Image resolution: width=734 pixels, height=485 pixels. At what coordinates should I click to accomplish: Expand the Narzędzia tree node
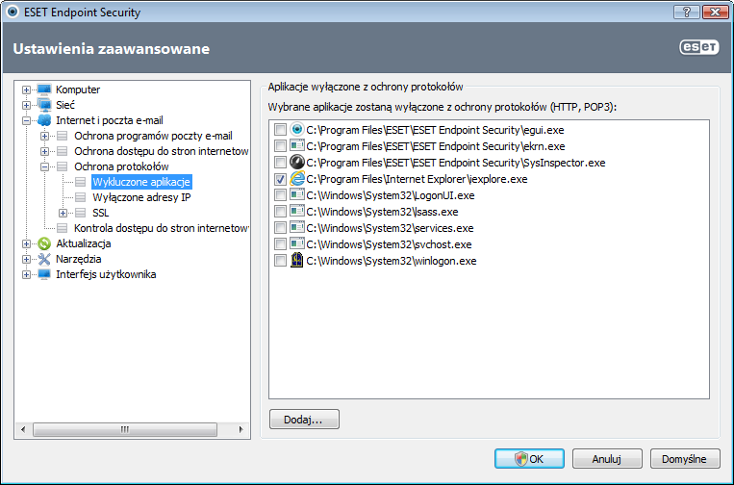coord(26,260)
